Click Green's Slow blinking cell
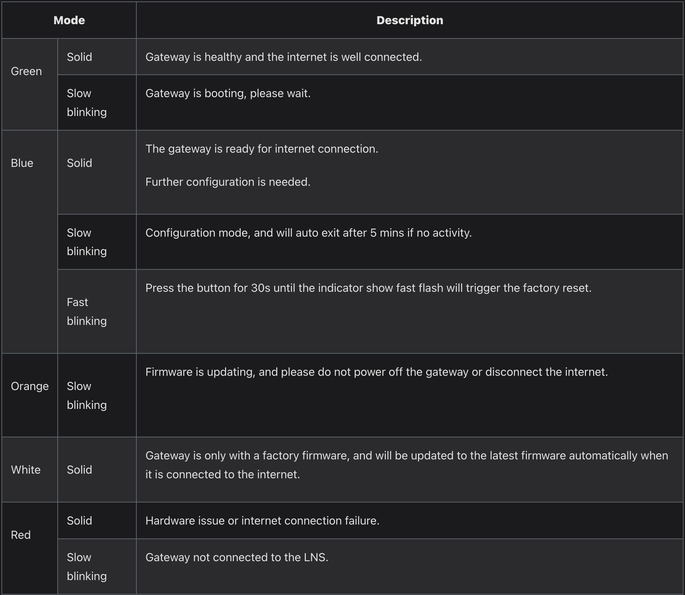Screen dimensions: 685x595 pos(97,102)
